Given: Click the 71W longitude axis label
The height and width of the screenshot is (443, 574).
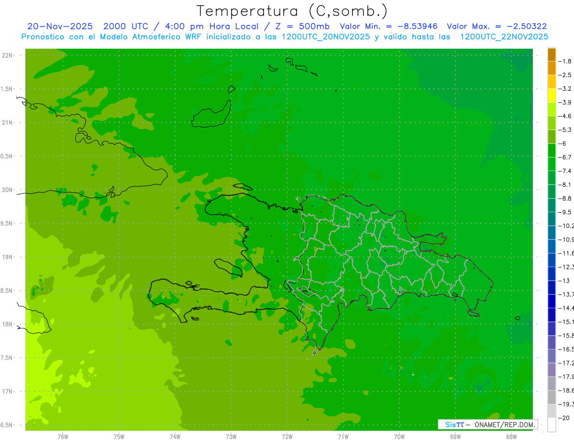Looking at the screenshot, I should pyautogui.click(x=343, y=436).
